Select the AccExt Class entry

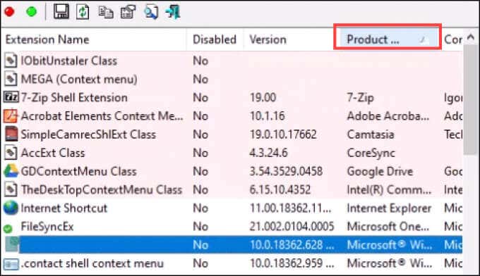point(53,153)
